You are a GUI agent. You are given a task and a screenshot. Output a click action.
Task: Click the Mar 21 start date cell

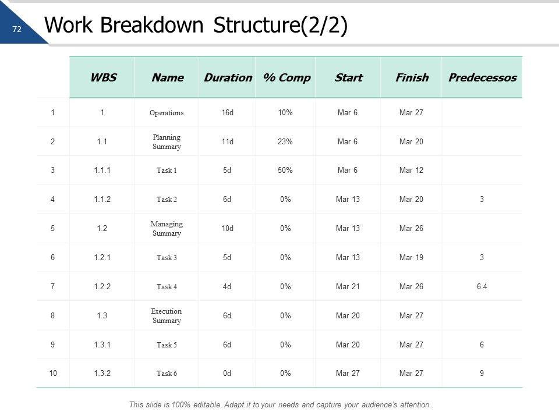(x=348, y=287)
